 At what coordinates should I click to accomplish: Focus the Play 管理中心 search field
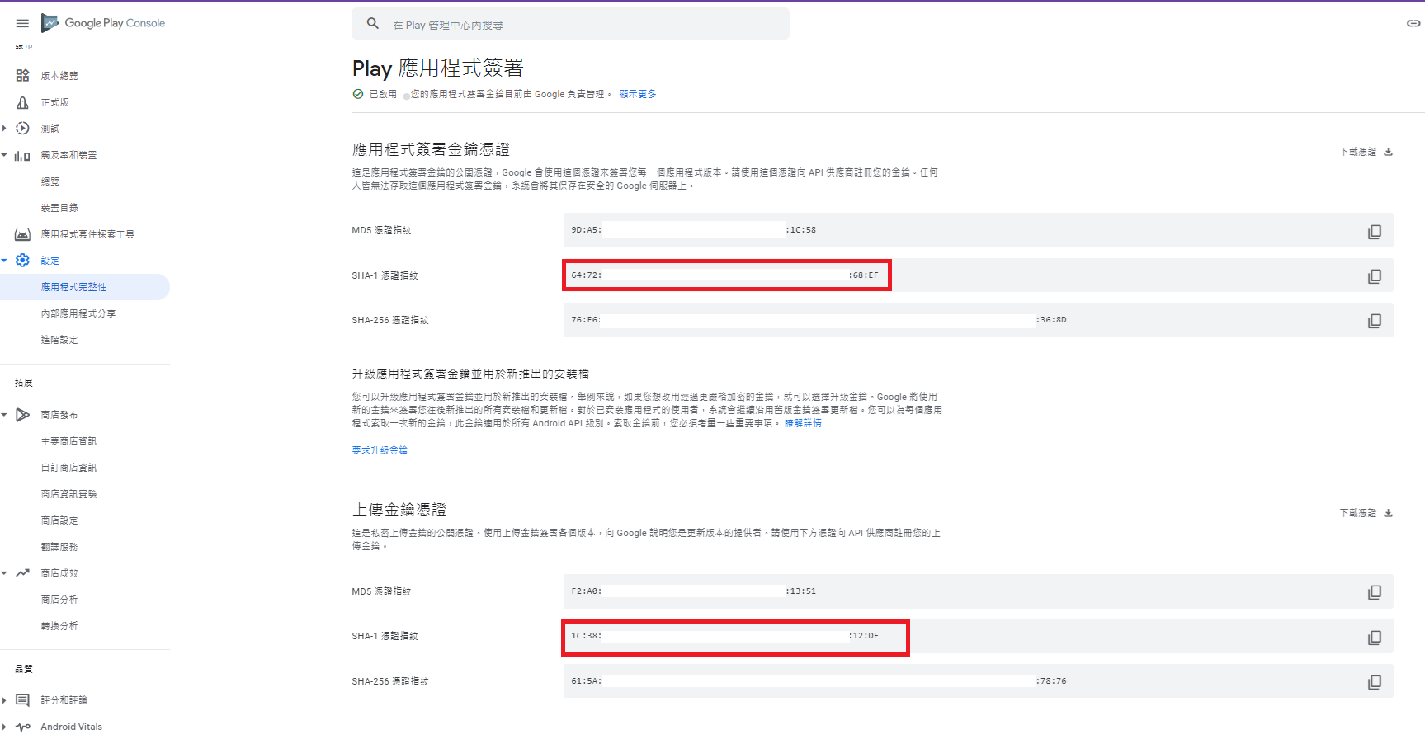click(x=570, y=24)
